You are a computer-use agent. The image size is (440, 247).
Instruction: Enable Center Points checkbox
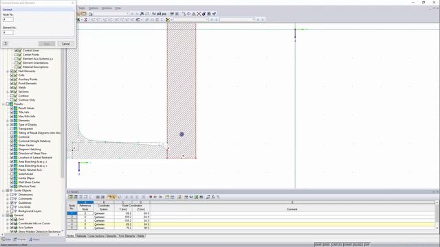click(16, 55)
